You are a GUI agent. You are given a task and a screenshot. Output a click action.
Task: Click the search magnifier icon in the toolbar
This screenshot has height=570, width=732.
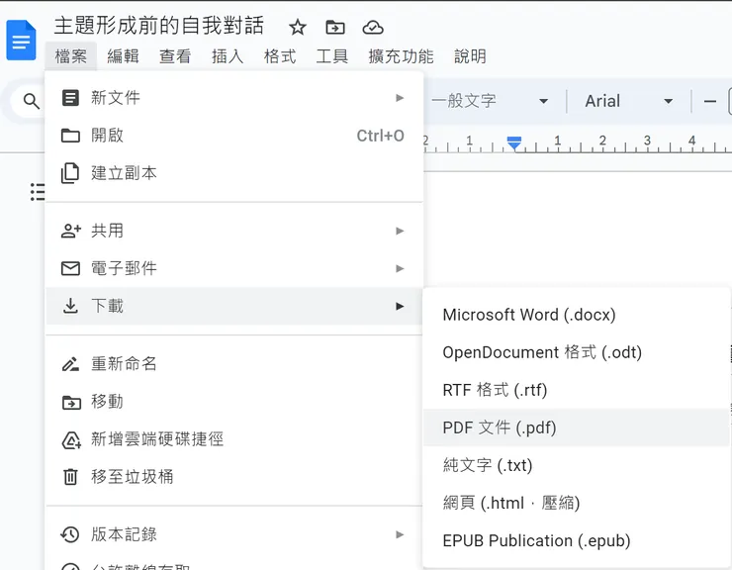[32, 101]
